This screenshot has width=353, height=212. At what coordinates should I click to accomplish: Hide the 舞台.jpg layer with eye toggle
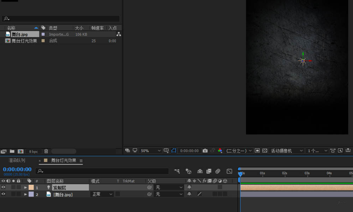point(3,194)
